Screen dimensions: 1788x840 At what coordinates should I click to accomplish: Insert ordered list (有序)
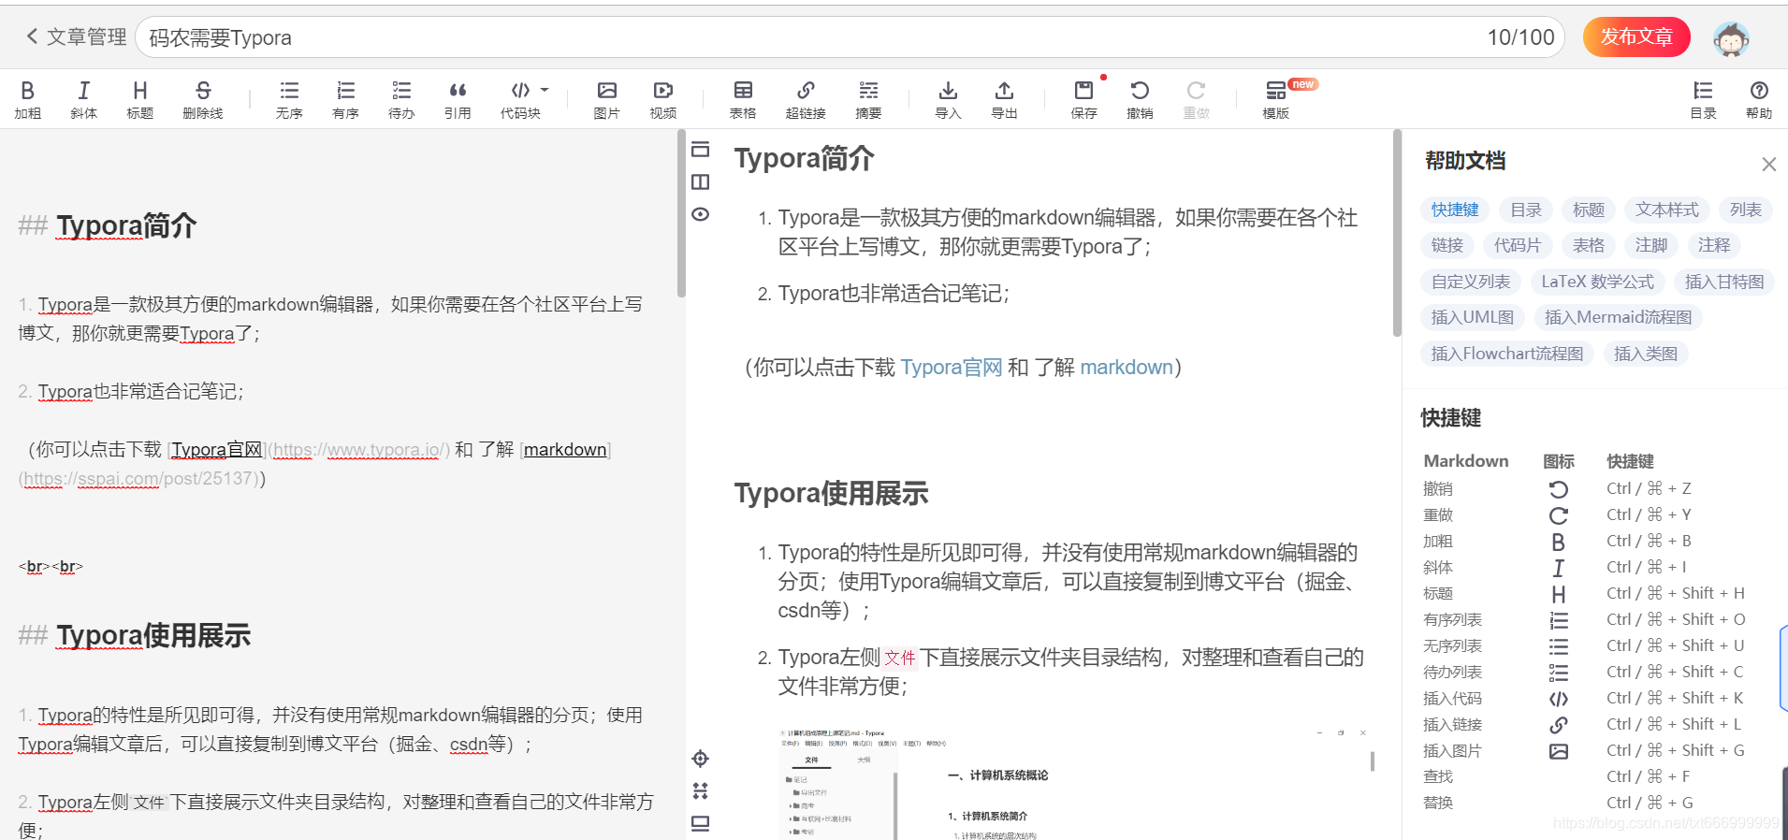[x=345, y=99]
